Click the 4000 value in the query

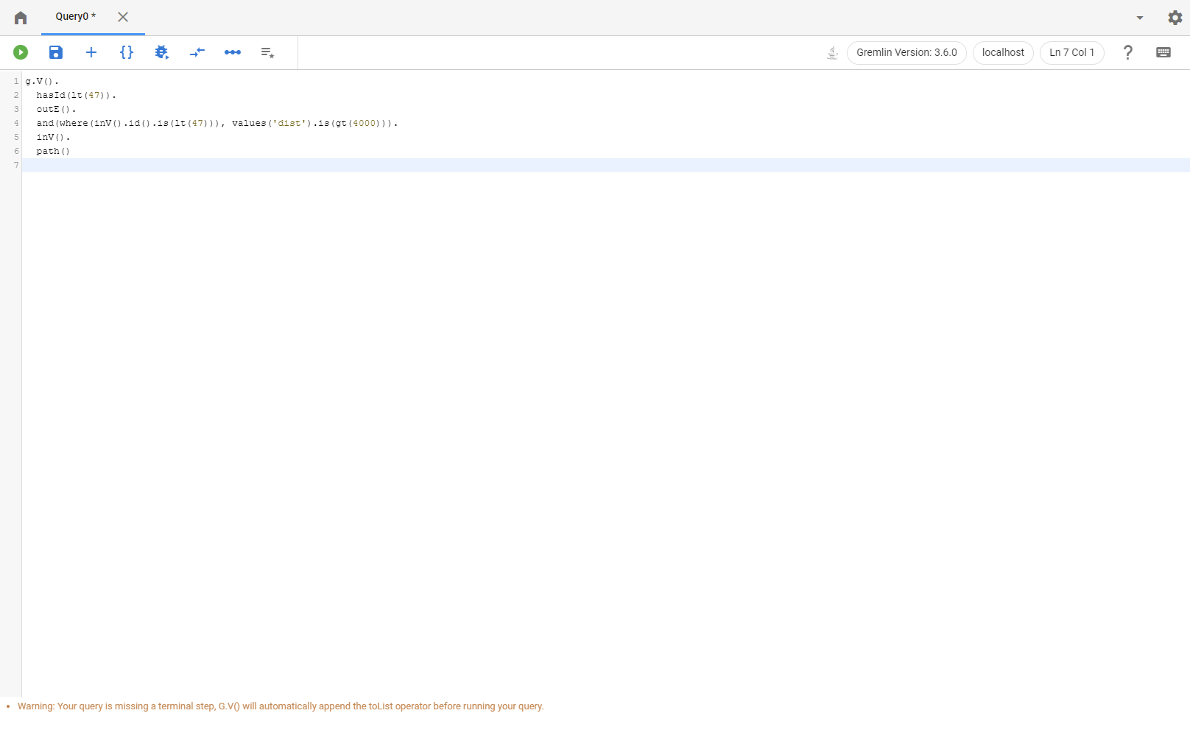click(x=365, y=124)
